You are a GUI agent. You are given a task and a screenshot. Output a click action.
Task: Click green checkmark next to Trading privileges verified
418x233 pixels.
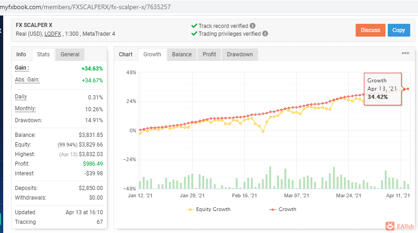194,33
